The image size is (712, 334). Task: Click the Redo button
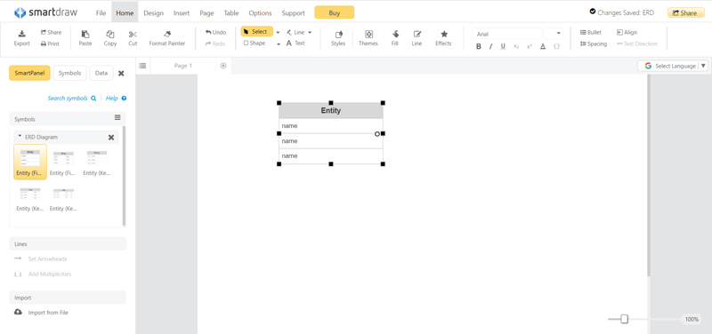215,44
